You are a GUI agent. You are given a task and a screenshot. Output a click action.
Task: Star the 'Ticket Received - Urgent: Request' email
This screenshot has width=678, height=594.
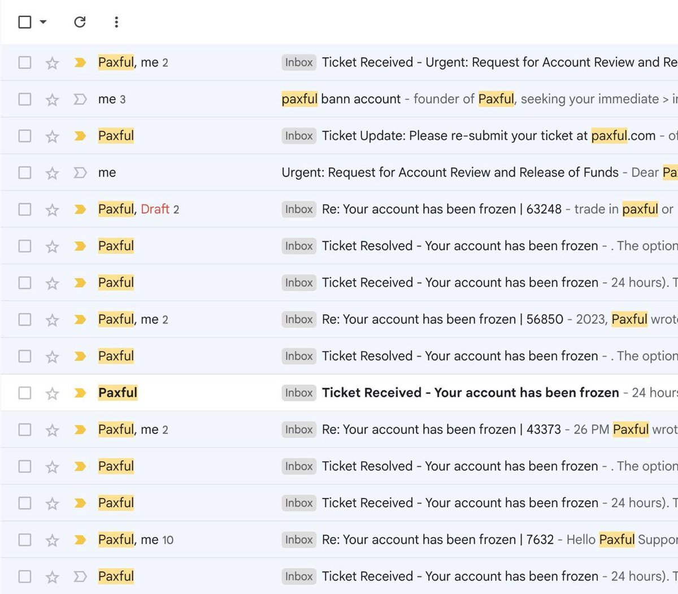52,63
